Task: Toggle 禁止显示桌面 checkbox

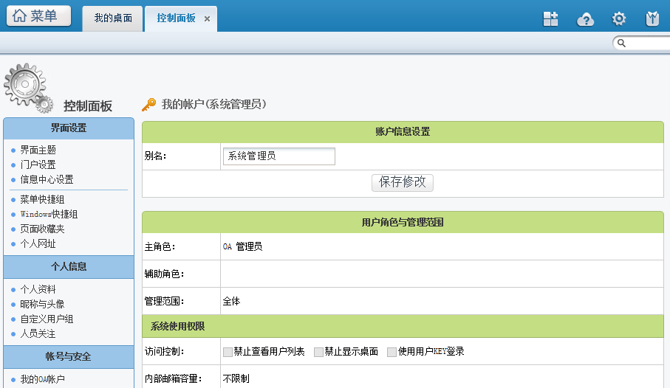Action: 318,352
